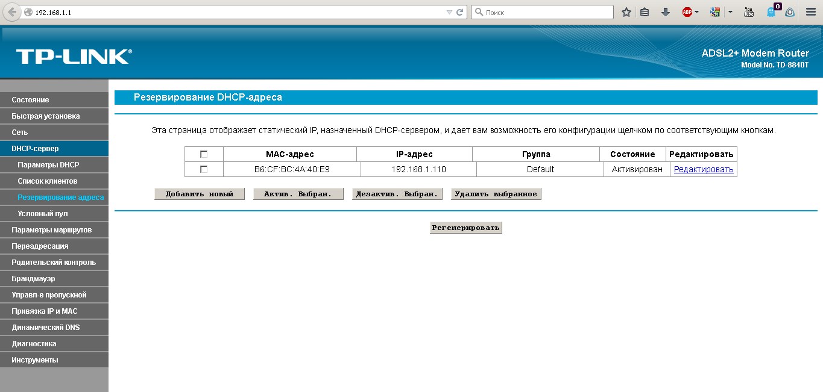Expand the dropdown arrow next to S3 icon
The width and height of the screenshot is (823, 392).
[730, 12]
